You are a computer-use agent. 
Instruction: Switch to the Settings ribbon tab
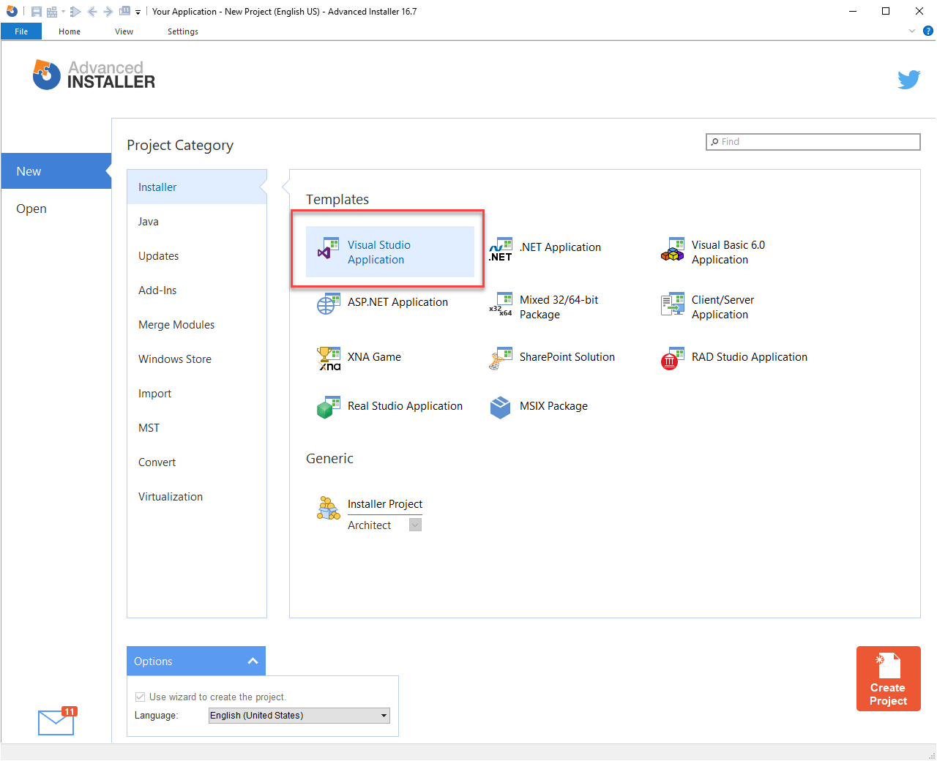(x=182, y=31)
